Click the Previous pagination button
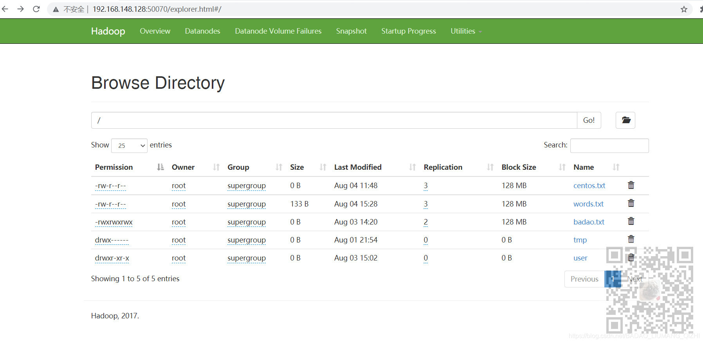The image size is (703, 343). point(584,279)
